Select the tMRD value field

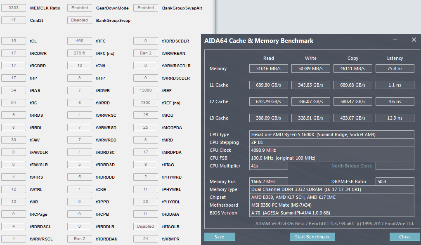[x=146, y=139]
